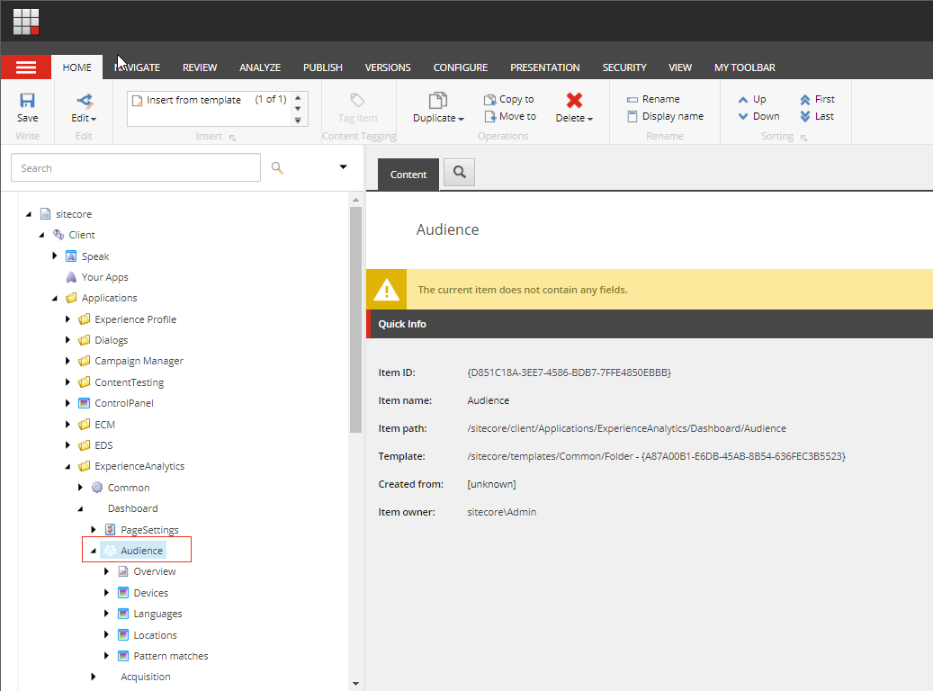The height and width of the screenshot is (691, 933).
Task: Click the Tag item icon
Action: pyautogui.click(x=357, y=100)
